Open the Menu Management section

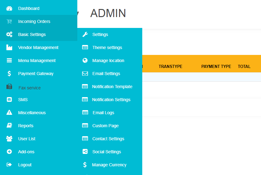click(x=37, y=61)
